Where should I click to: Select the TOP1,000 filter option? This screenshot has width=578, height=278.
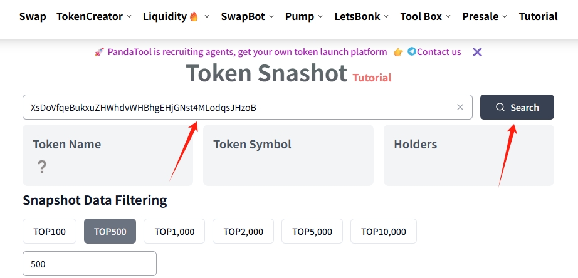pyautogui.click(x=174, y=231)
